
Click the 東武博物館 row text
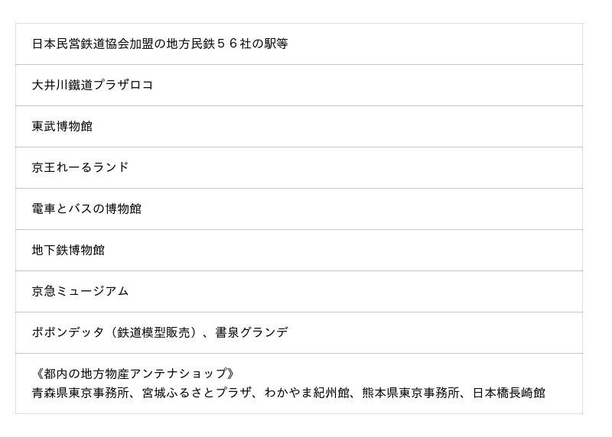pos(62,127)
